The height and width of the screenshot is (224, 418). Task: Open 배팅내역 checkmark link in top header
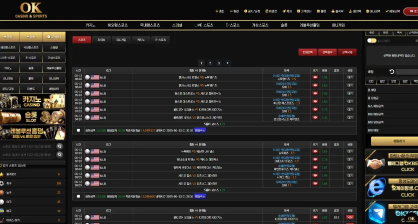click(392, 11)
